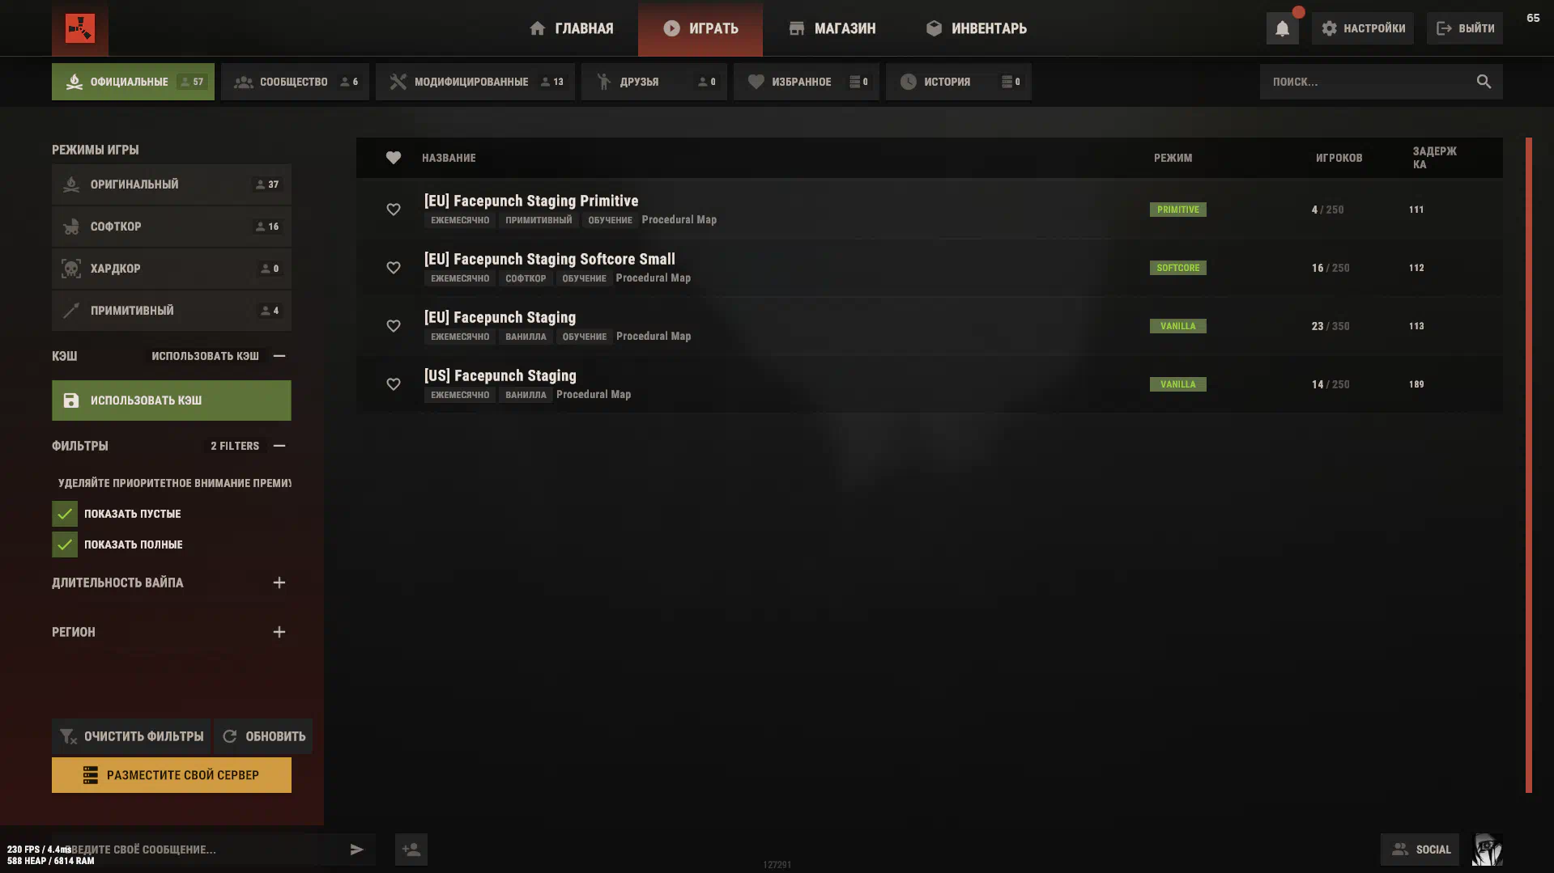Click the Primitive mode badge

coord(1177,210)
